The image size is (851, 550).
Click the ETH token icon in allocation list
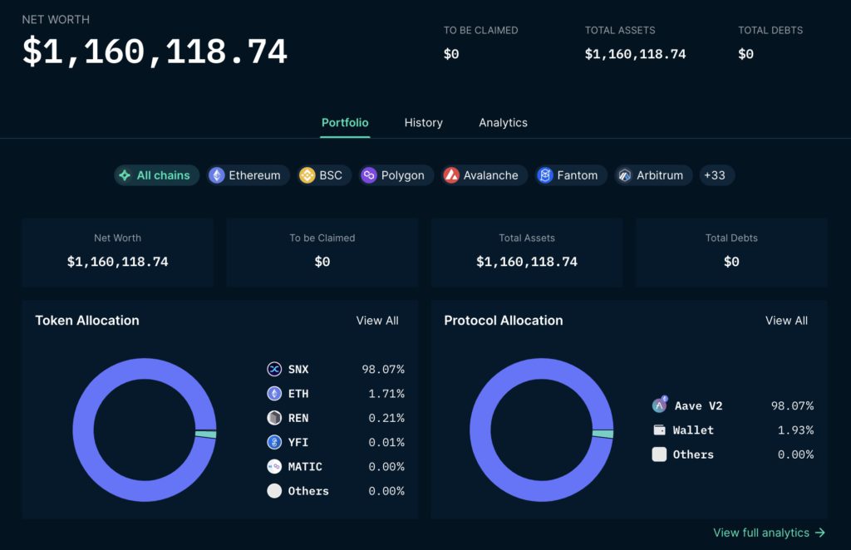tap(274, 394)
